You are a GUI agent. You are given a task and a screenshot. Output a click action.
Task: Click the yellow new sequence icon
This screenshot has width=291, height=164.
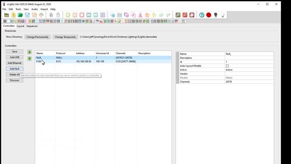tap(13, 15)
